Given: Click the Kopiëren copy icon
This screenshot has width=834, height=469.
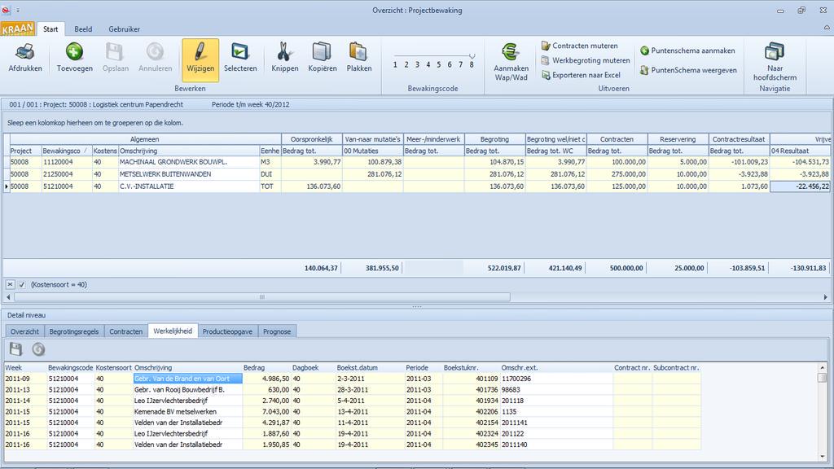Looking at the screenshot, I should point(321,51).
